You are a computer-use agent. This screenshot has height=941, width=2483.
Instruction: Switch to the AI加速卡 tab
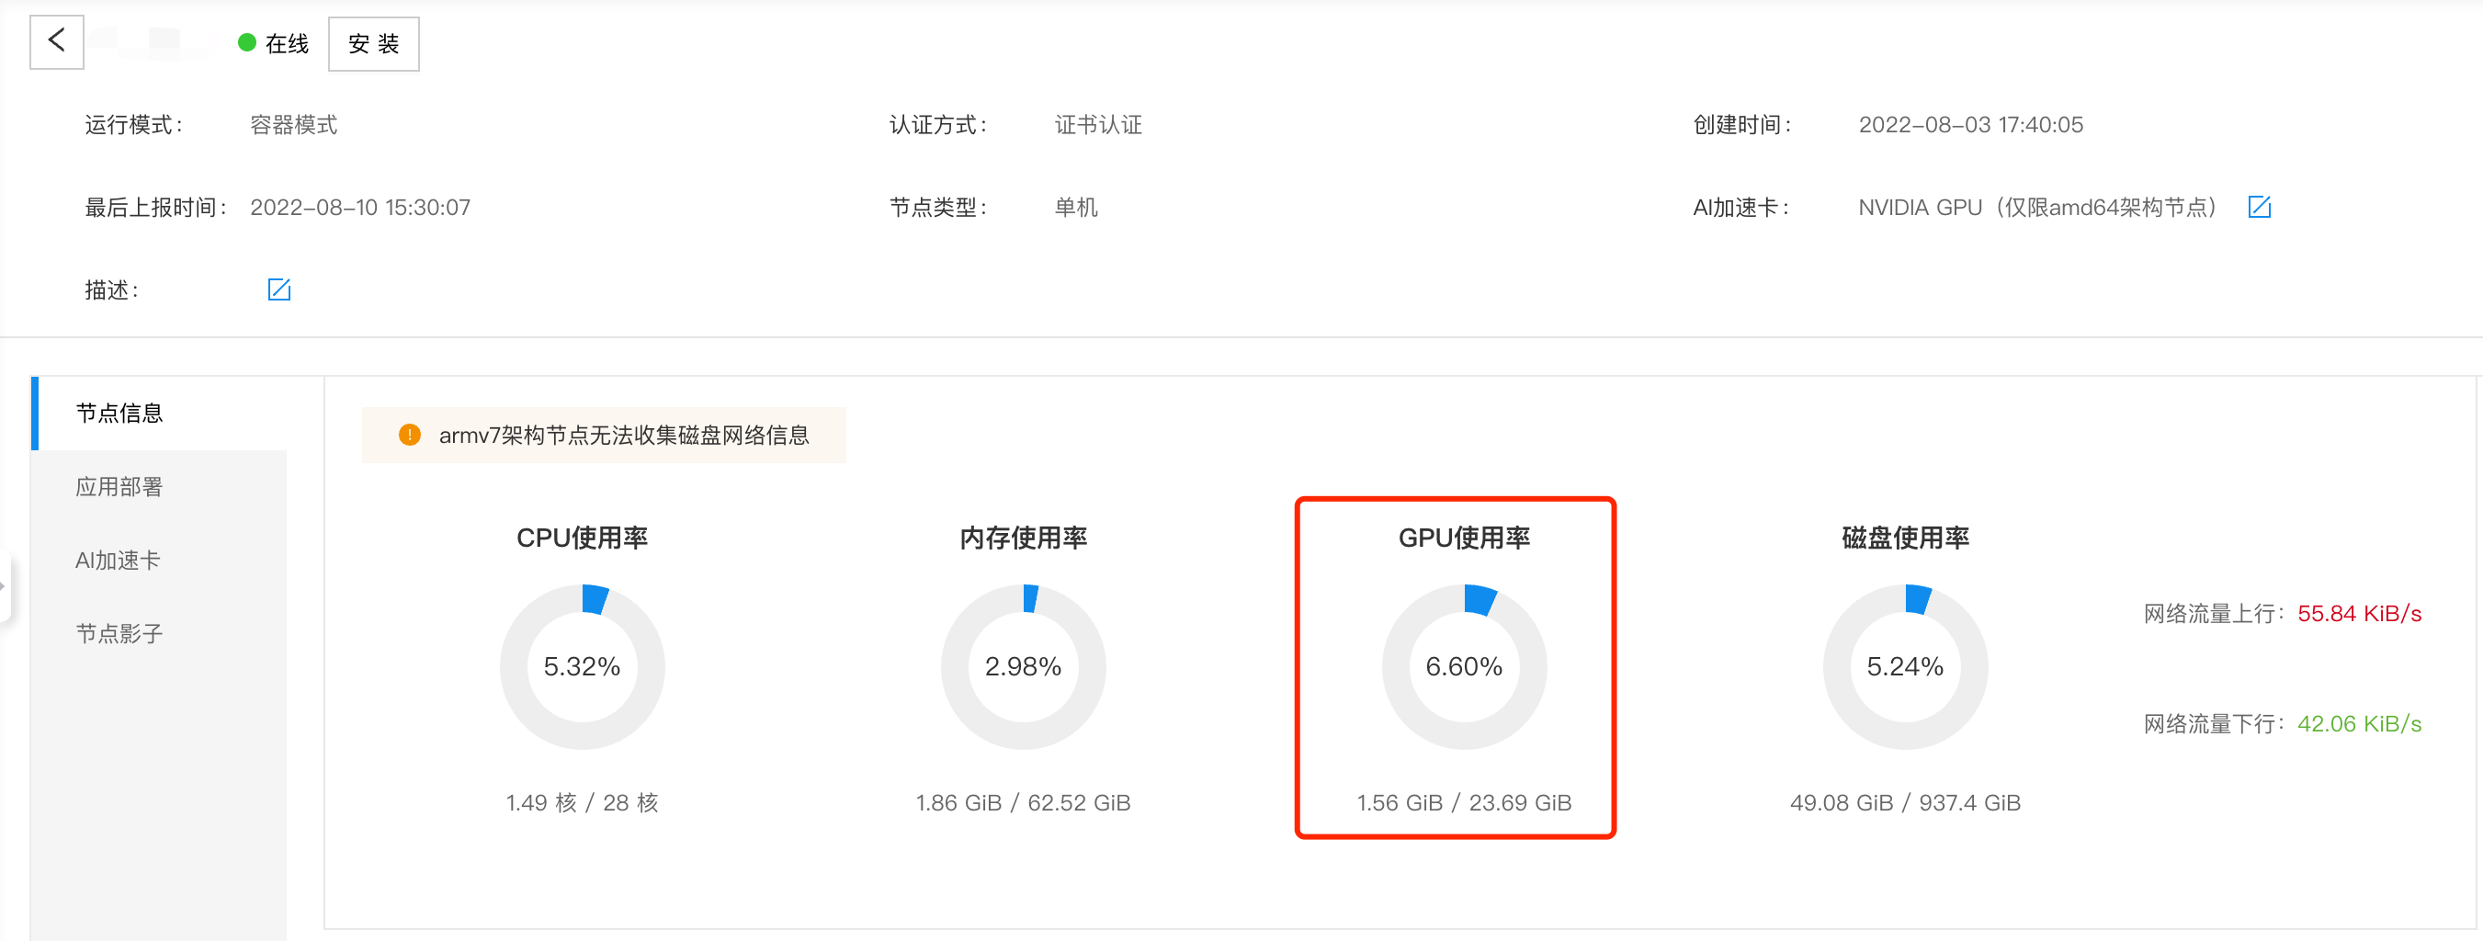point(160,561)
